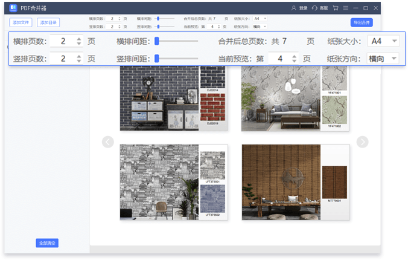Decrease 竖排页数 using enlarged panel down arrow
The height and width of the screenshot is (260, 408).
tap(78, 62)
